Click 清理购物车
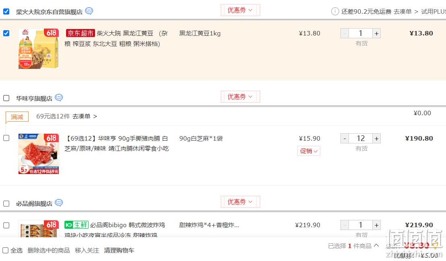This screenshot has height=261, width=446. tap(119, 250)
